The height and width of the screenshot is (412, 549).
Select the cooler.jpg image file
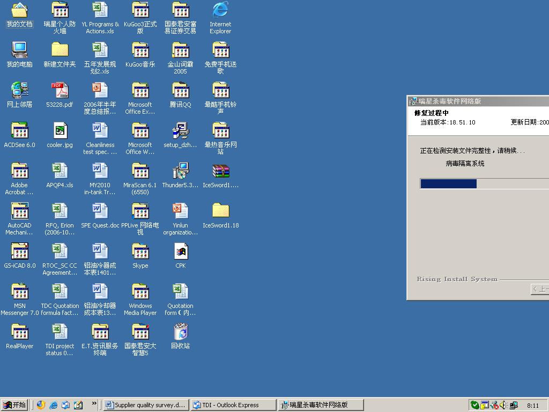pos(60,136)
